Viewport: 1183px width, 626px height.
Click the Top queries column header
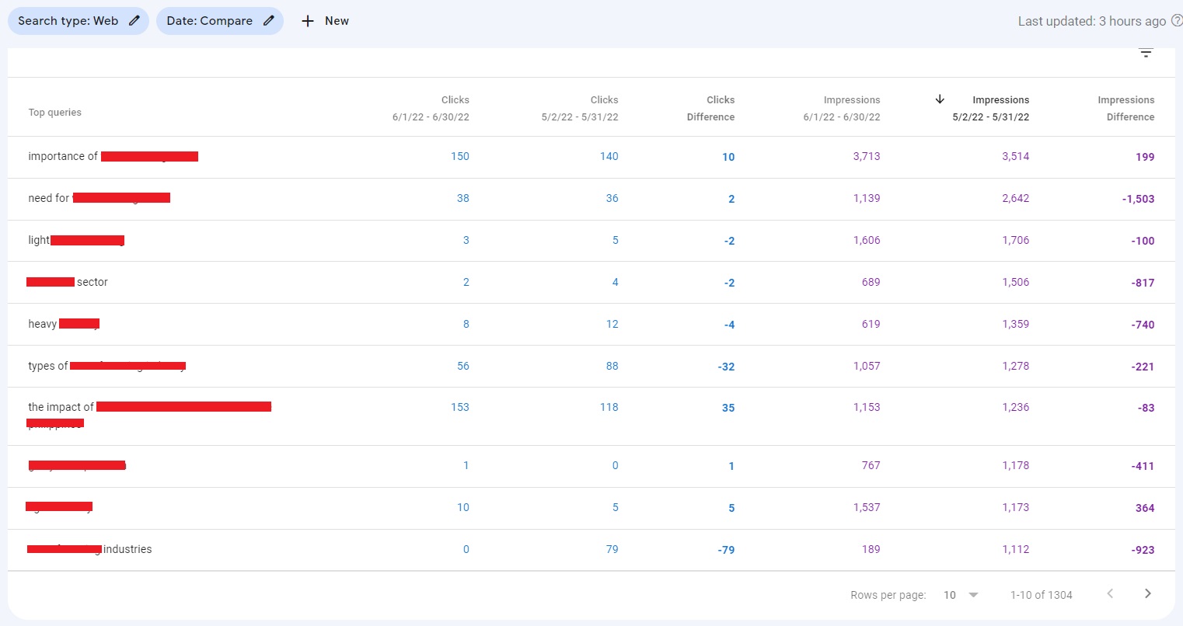point(55,113)
